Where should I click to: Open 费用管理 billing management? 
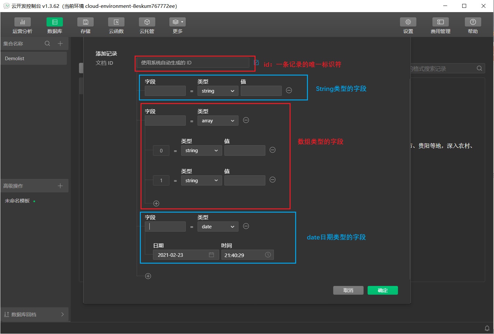click(440, 26)
